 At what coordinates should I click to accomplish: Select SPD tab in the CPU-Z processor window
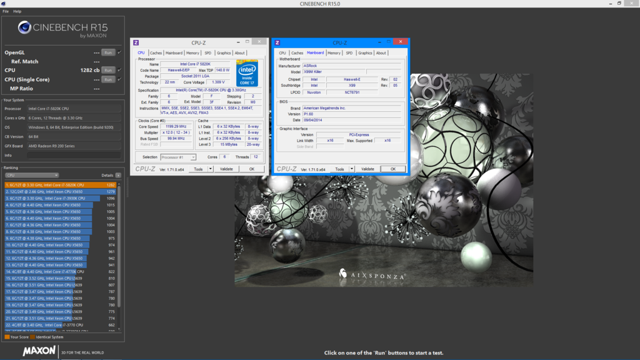(x=207, y=53)
